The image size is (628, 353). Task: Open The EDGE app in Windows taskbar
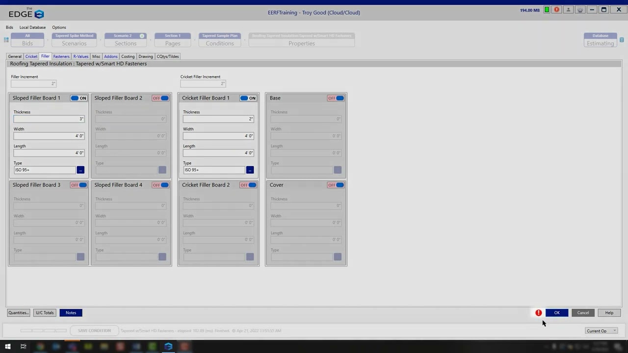168,347
